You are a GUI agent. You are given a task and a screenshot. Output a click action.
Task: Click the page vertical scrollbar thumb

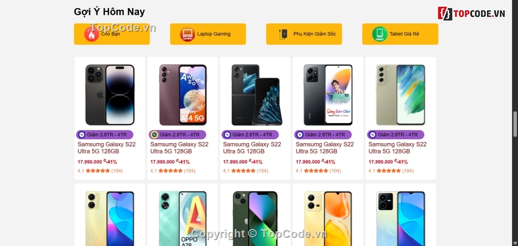pos(515,124)
